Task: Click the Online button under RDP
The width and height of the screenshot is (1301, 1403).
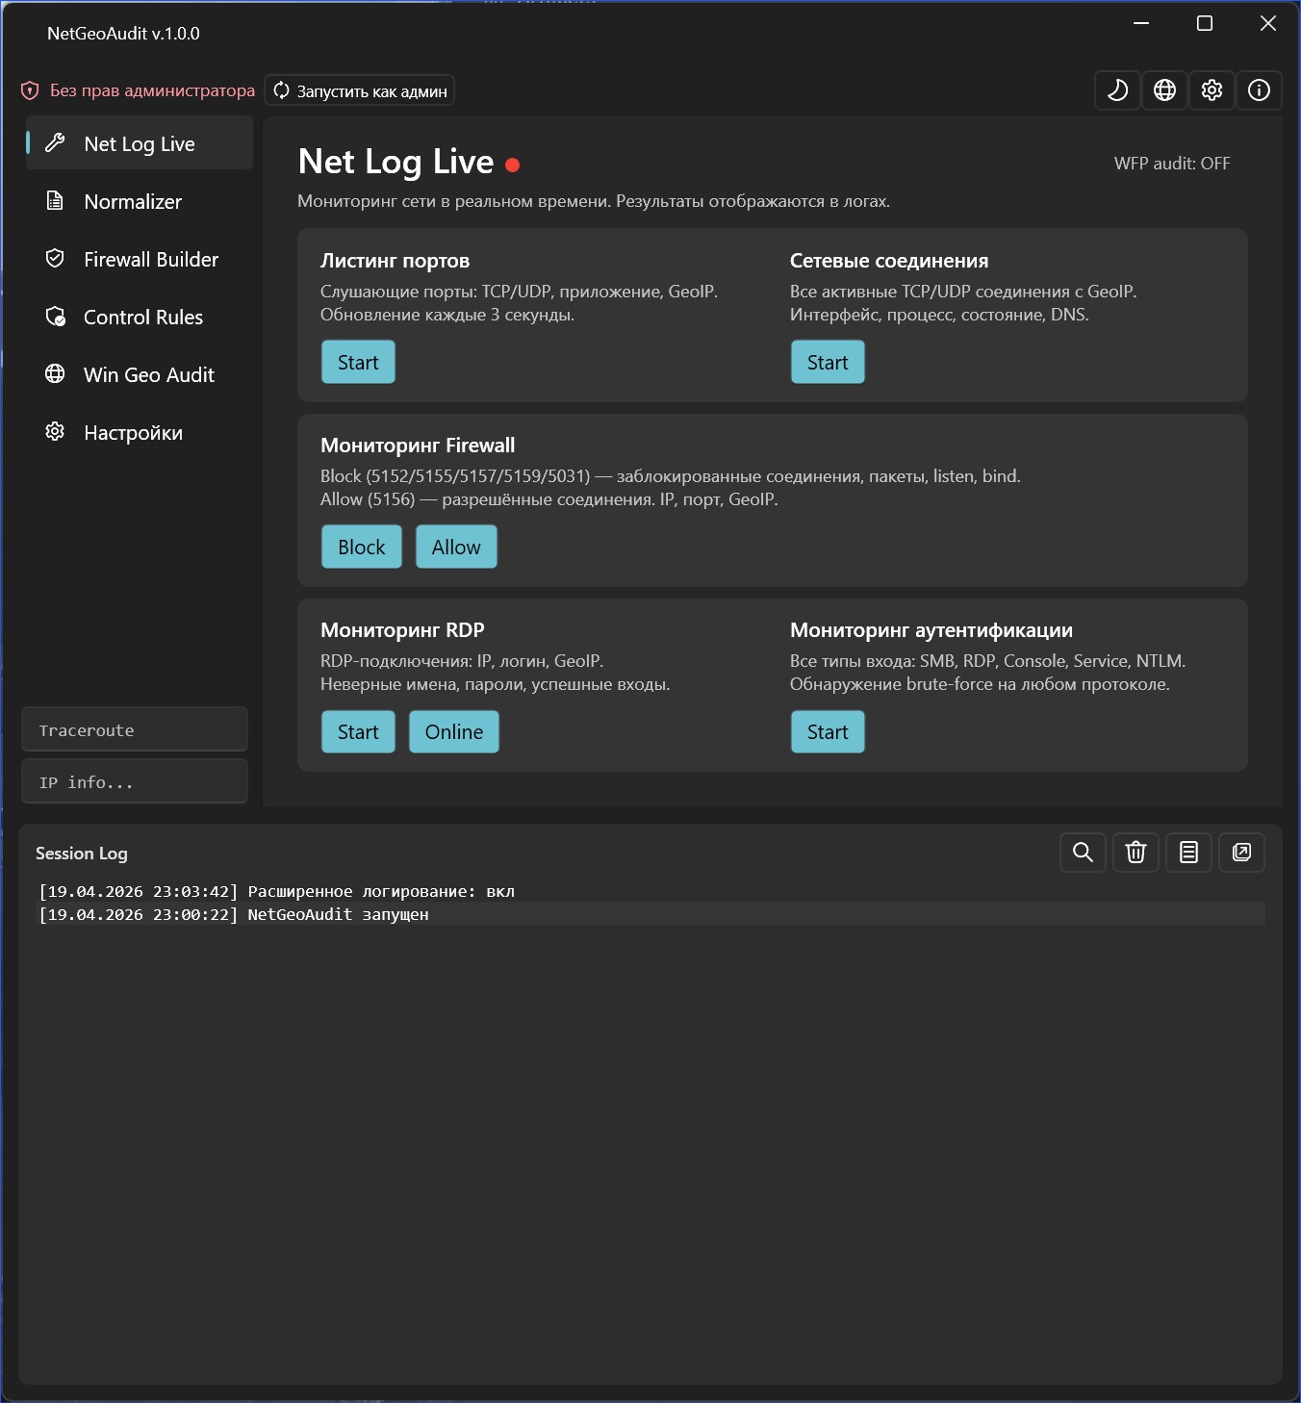Action: [x=454, y=731]
